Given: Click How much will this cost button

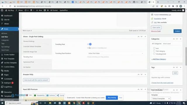Looking at the screenshot, I should [36, 80].
